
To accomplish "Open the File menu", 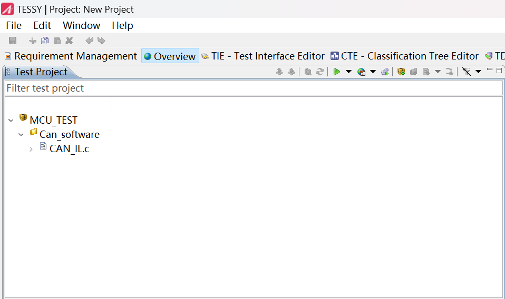I will click(x=14, y=25).
